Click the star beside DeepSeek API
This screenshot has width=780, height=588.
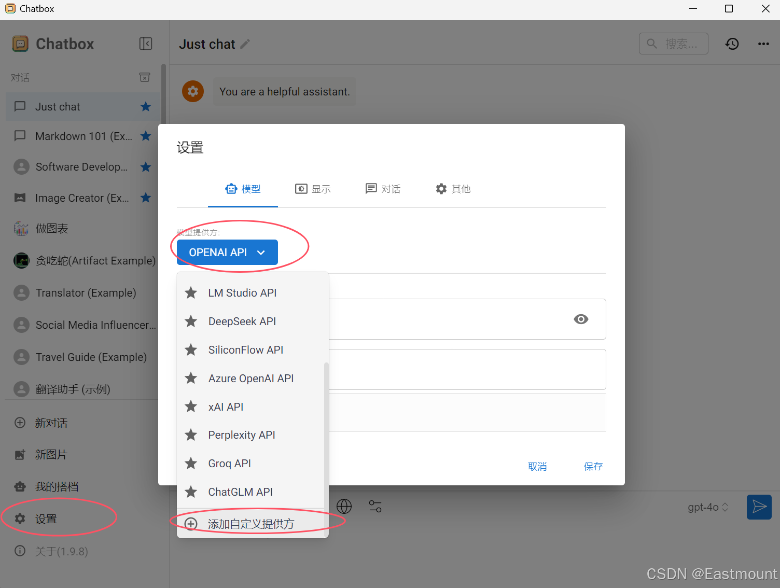191,321
